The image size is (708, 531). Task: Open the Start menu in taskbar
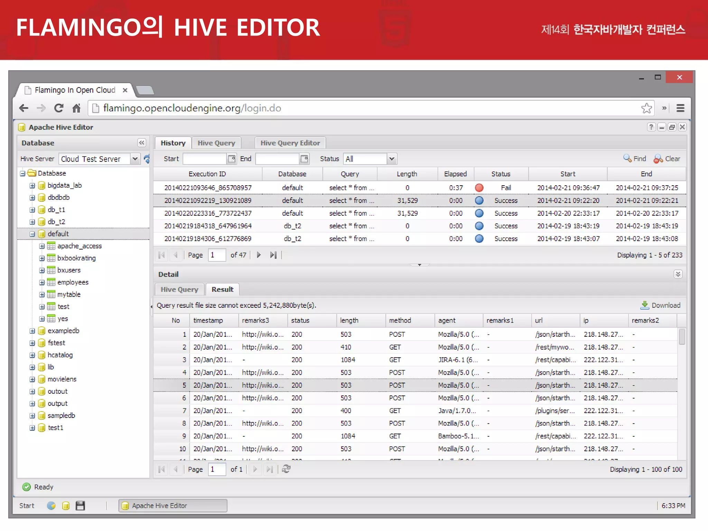coord(27,506)
